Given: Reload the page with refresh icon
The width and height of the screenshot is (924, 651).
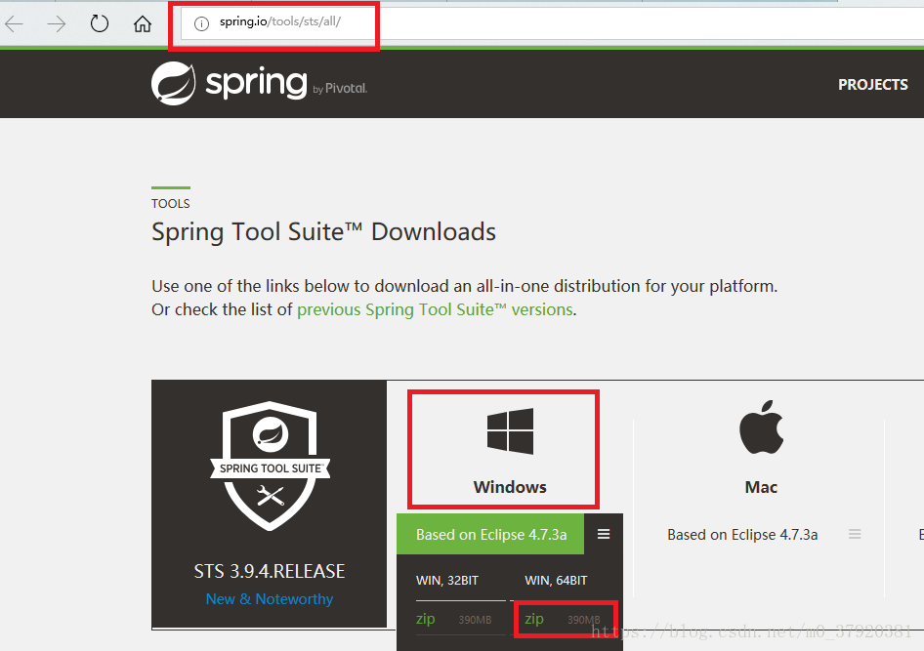Looking at the screenshot, I should [x=99, y=23].
